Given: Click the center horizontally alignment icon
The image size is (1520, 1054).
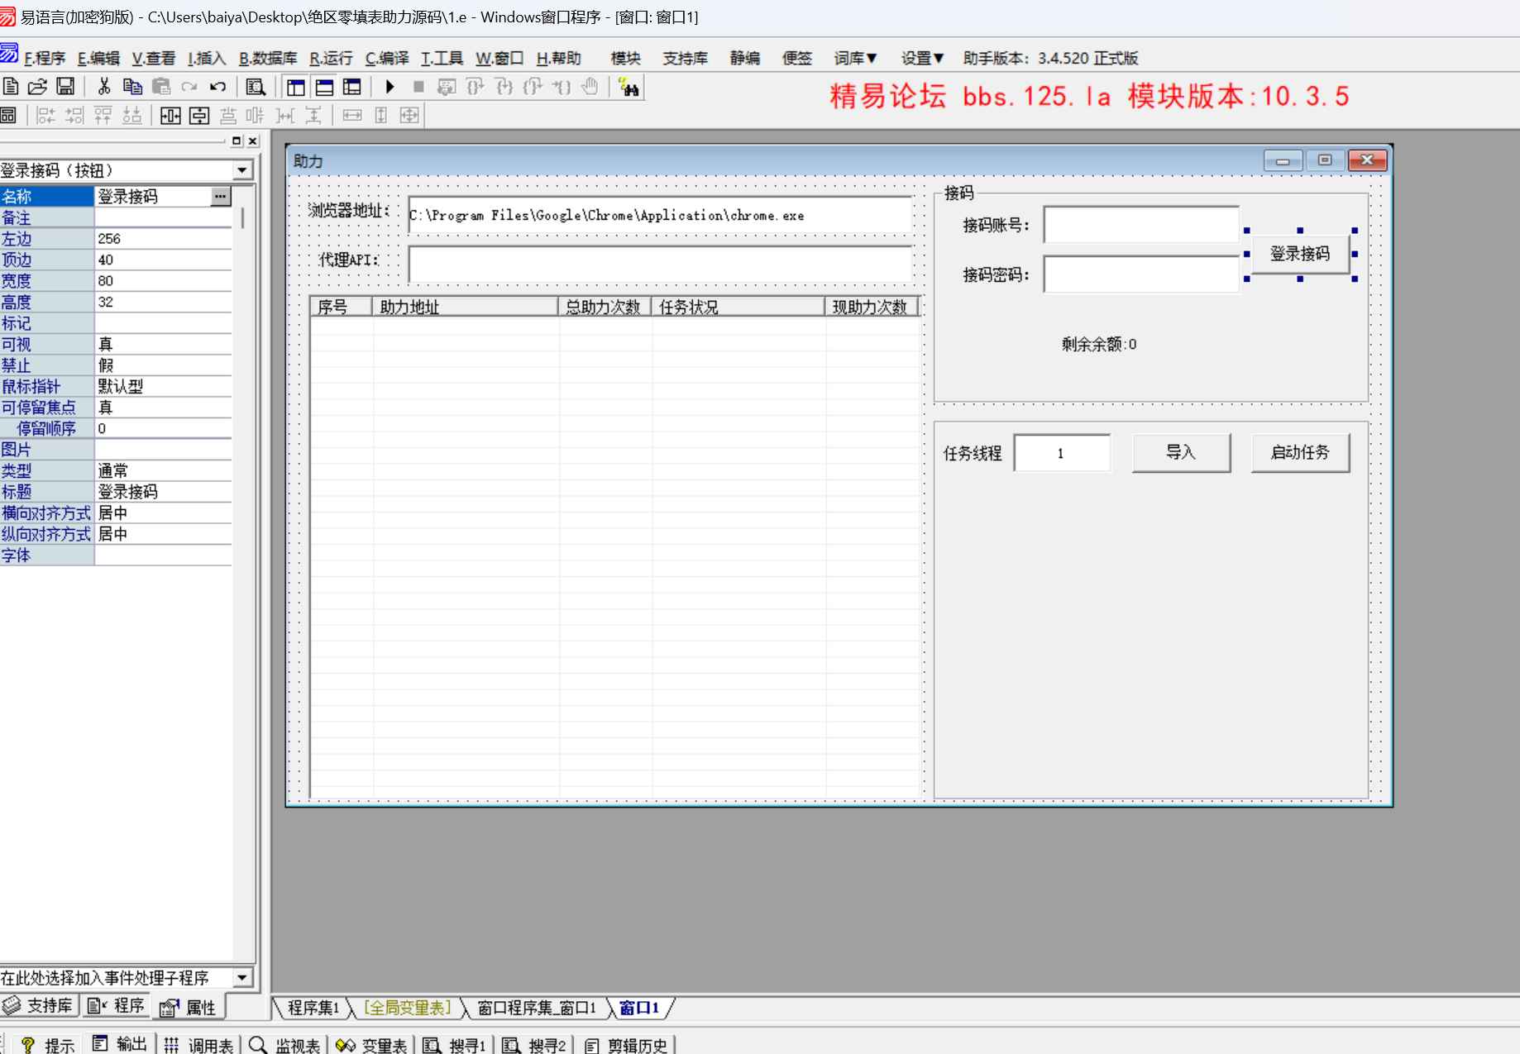Looking at the screenshot, I should coord(170,116).
